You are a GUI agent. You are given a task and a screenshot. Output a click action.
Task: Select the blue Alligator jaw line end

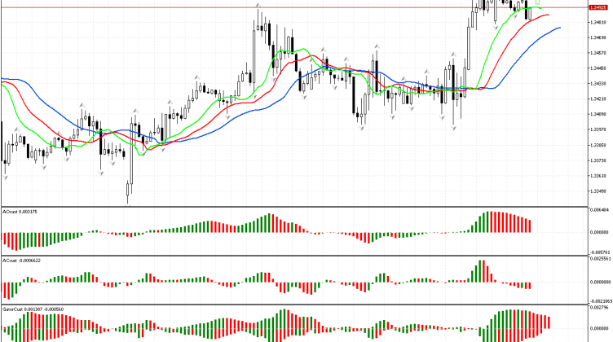pyautogui.click(x=559, y=28)
